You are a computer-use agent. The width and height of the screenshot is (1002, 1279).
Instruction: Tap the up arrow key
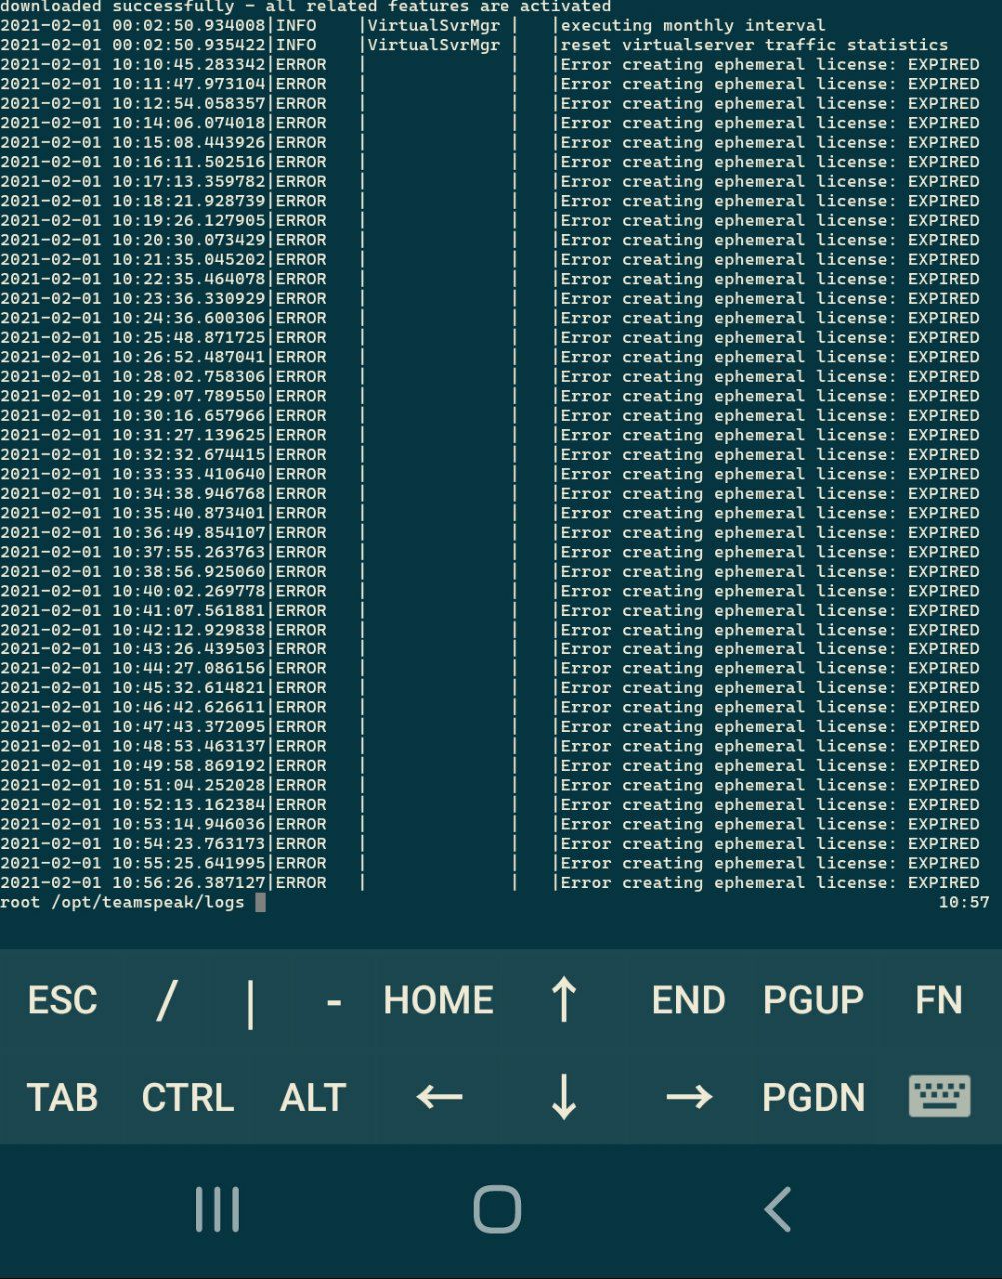coord(563,999)
